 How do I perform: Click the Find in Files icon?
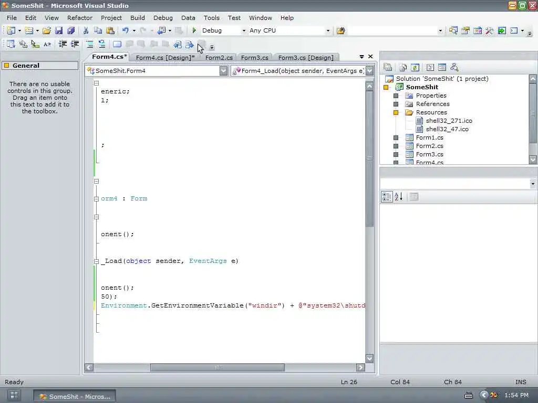coord(340,30)
